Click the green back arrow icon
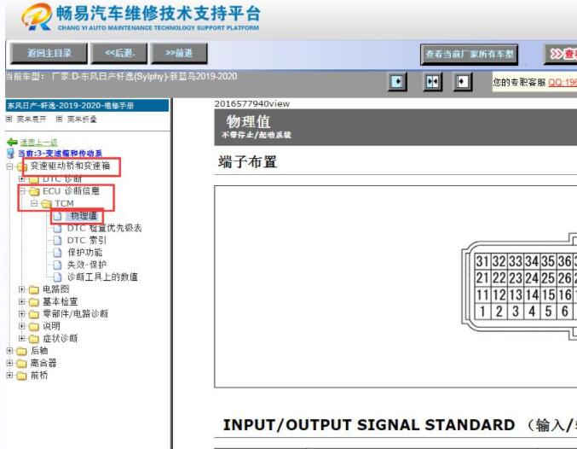577x449 pixels. click(x=12, y=142)
